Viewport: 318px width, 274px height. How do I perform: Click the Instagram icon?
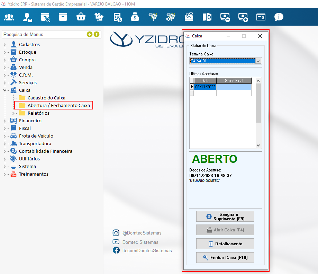116,232
